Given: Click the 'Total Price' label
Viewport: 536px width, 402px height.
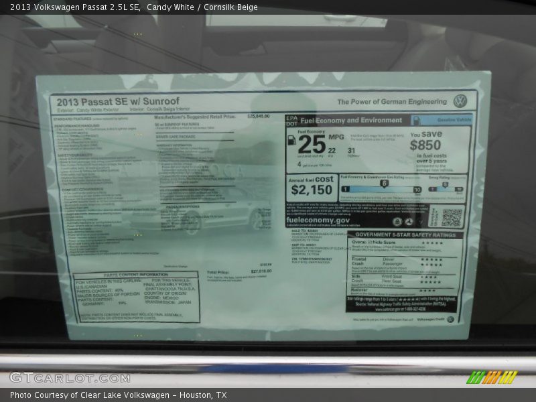Looking at the screenshot, I should [218, 272].
